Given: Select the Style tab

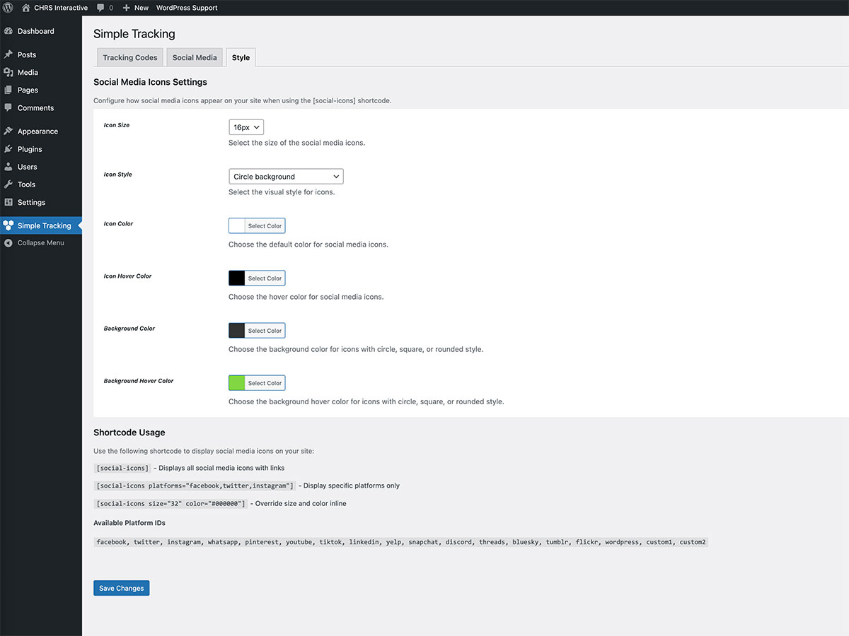Looking at the screenshot, I should pyautogui.click(x=241, y=57).
